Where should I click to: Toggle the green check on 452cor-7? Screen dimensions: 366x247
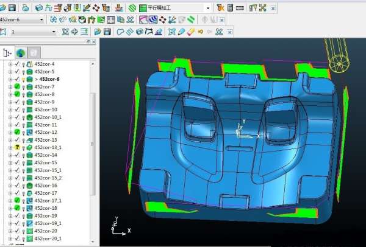[x=17, y=86]
